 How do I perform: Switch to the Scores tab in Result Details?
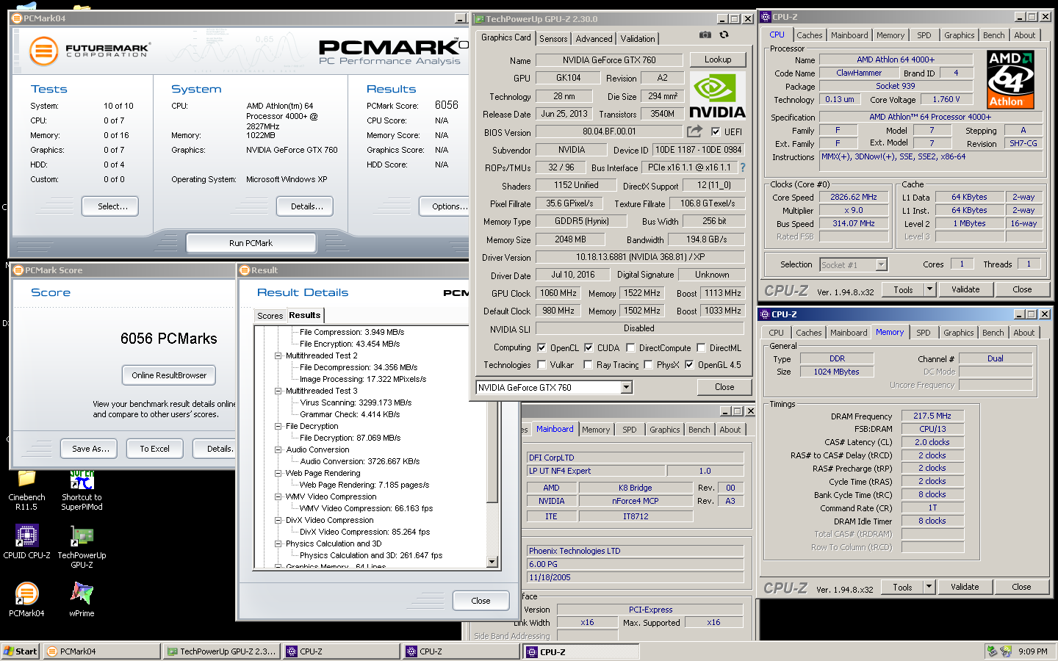[x=270, y=316]
